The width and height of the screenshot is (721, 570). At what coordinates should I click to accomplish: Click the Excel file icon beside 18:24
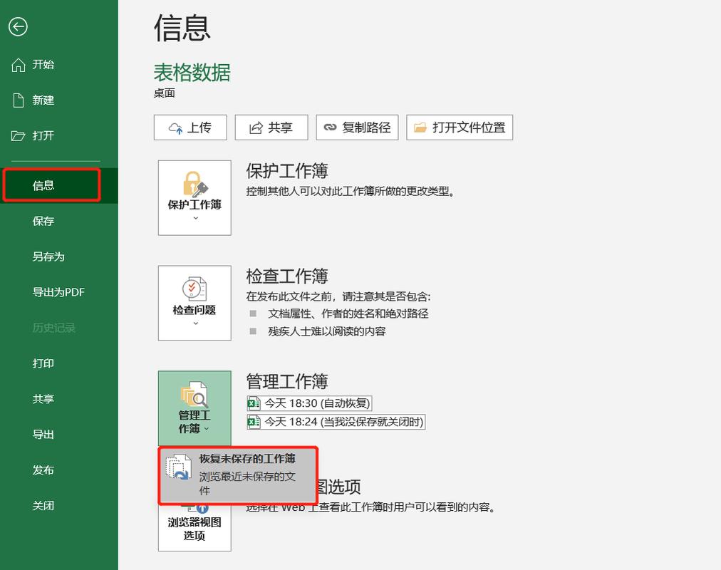coord(254,422)
